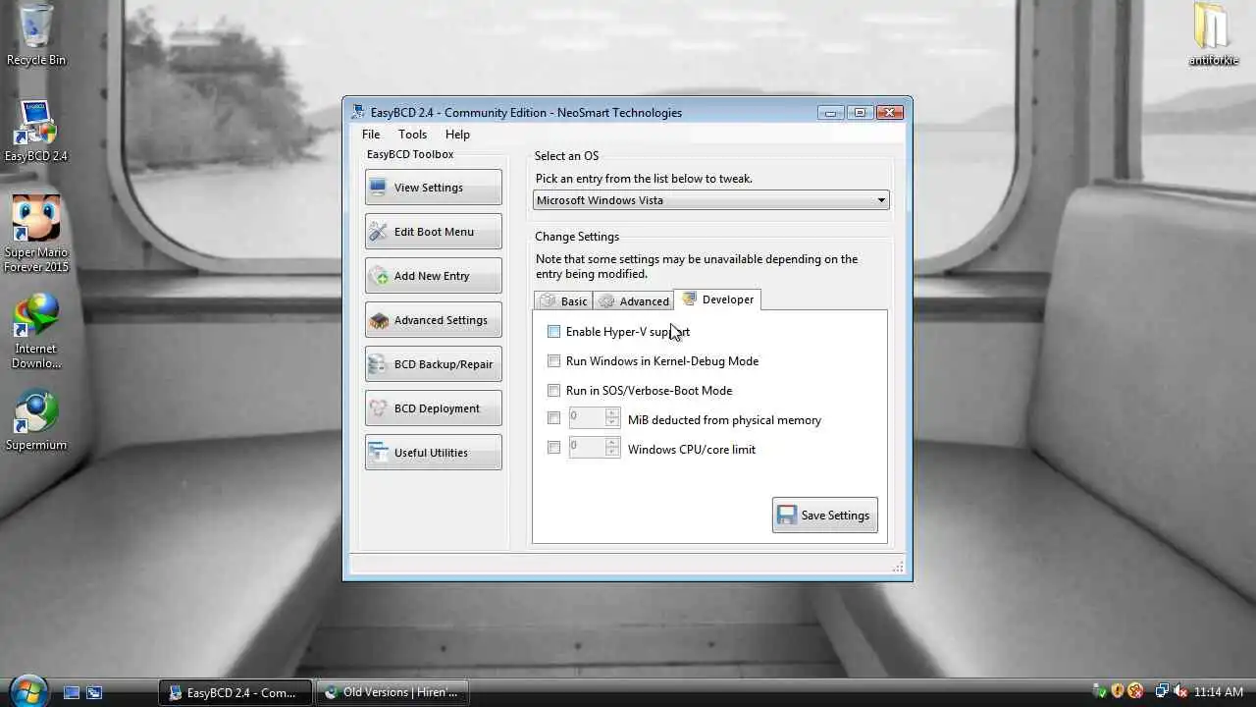This screenshot has height=707, width=1256.
Task: Open BCD Backup/Repair
Action: (x=433, y=364)
